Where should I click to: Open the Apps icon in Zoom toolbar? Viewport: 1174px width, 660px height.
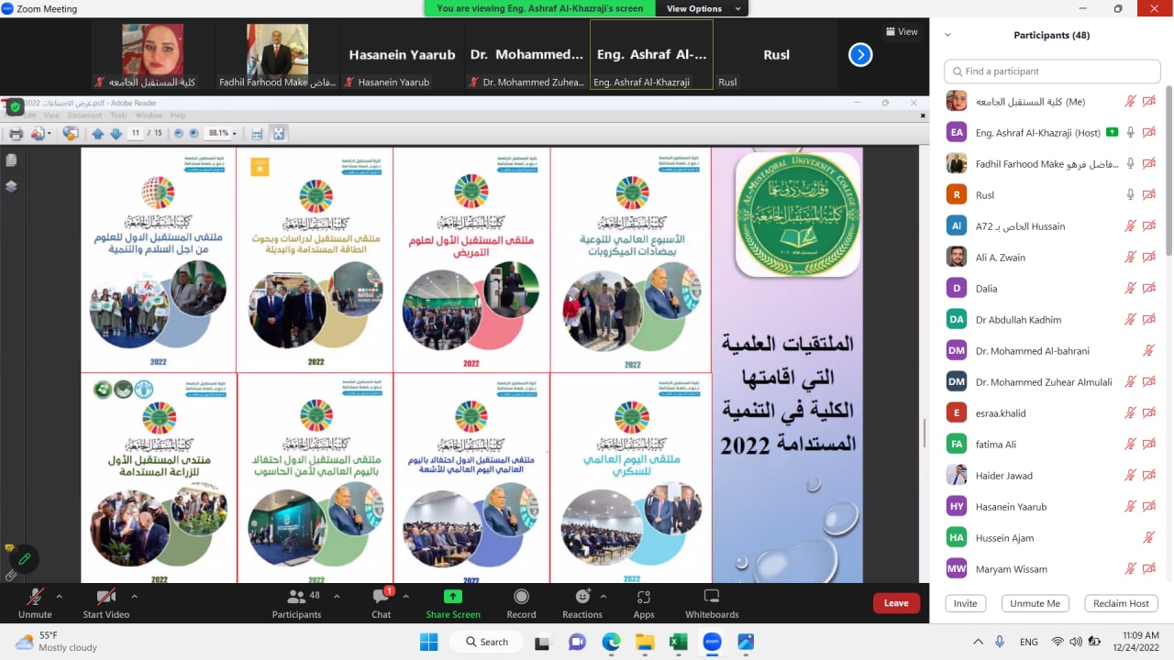(x=644, y=597)
